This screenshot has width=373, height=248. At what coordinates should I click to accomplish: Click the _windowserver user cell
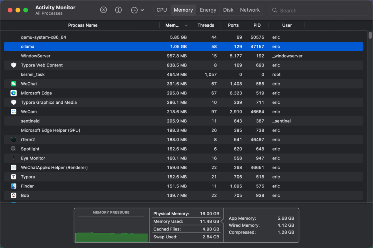287,56
